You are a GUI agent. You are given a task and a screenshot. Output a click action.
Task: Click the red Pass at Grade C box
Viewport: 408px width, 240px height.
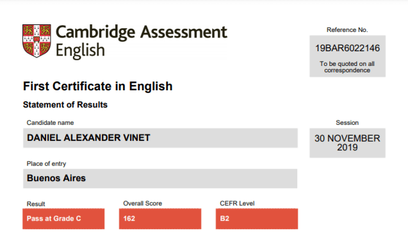63,219
